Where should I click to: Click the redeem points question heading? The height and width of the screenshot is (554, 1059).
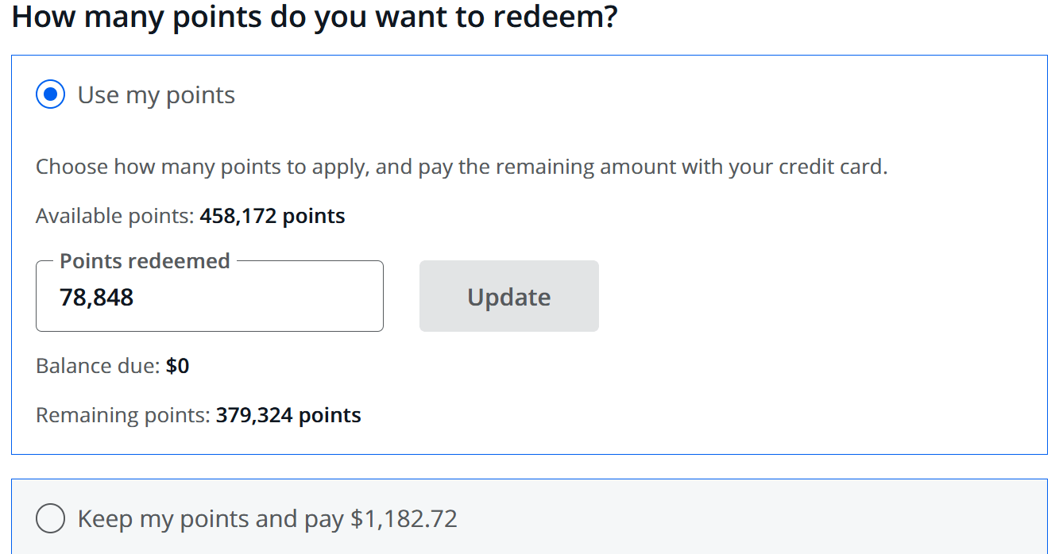click(x=315, y=16)
